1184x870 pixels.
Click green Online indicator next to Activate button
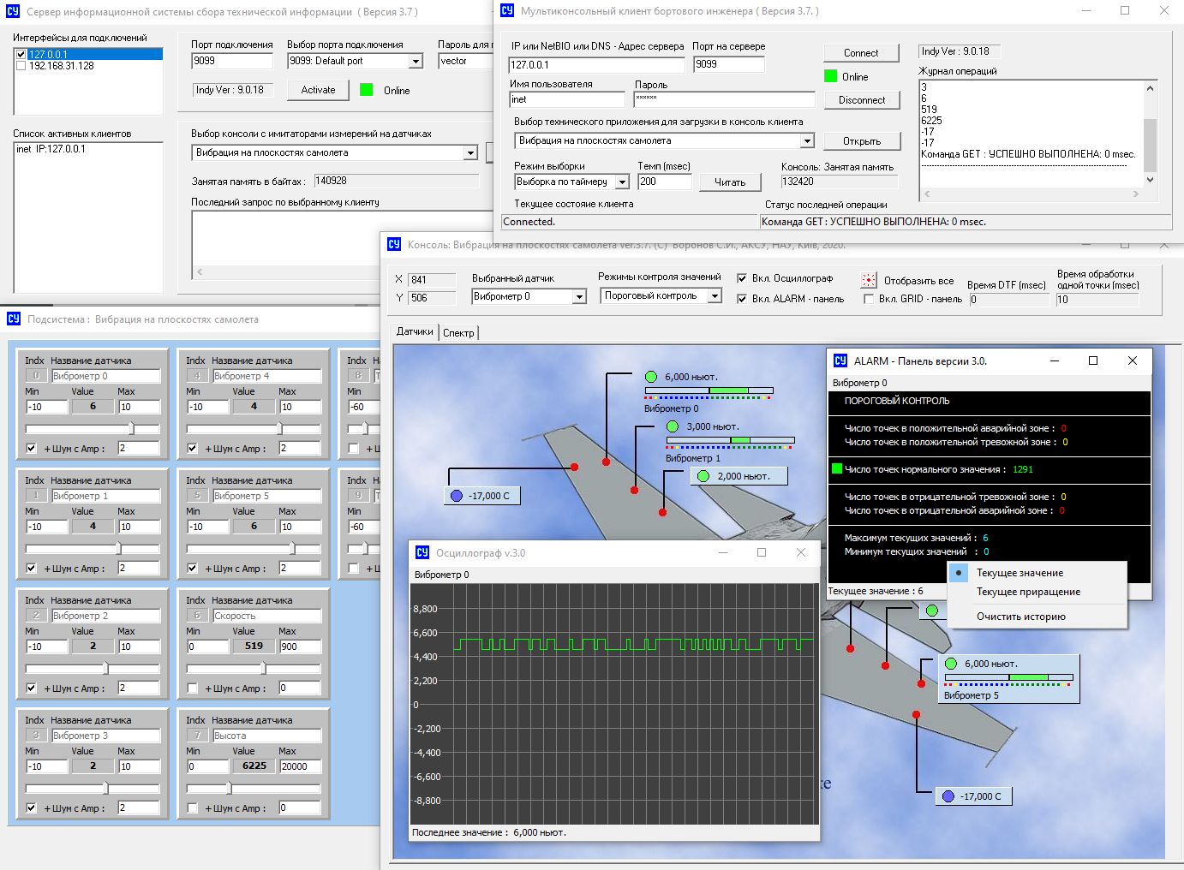tap(367, 90)
